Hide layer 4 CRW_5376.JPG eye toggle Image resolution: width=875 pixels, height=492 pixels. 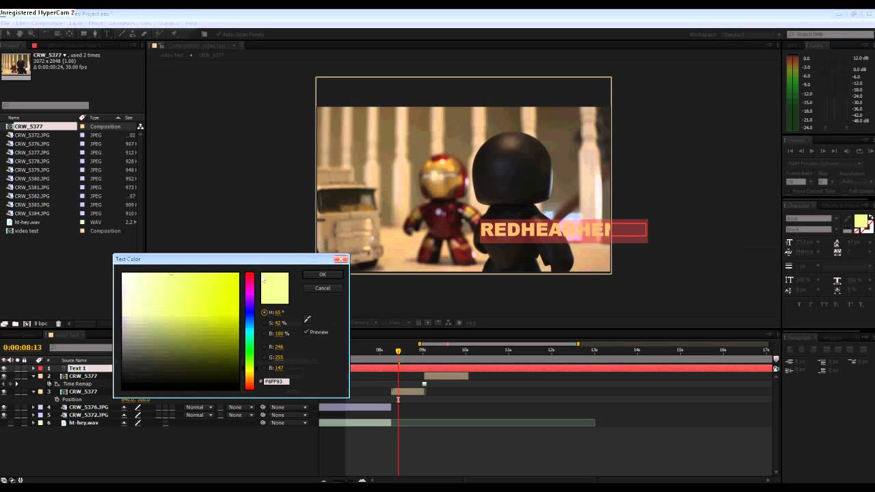point(3,407)
